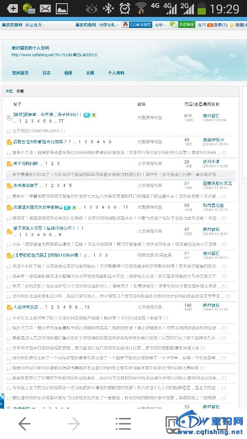The height and width of the screenshot is (439, 247).
Task: Click the [收藏] link after the space URL
Action: 73,55
